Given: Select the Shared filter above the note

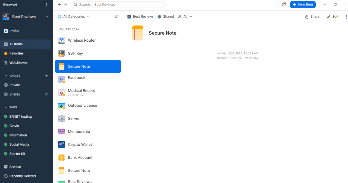Looking at the screenshot, I should 166,16.
